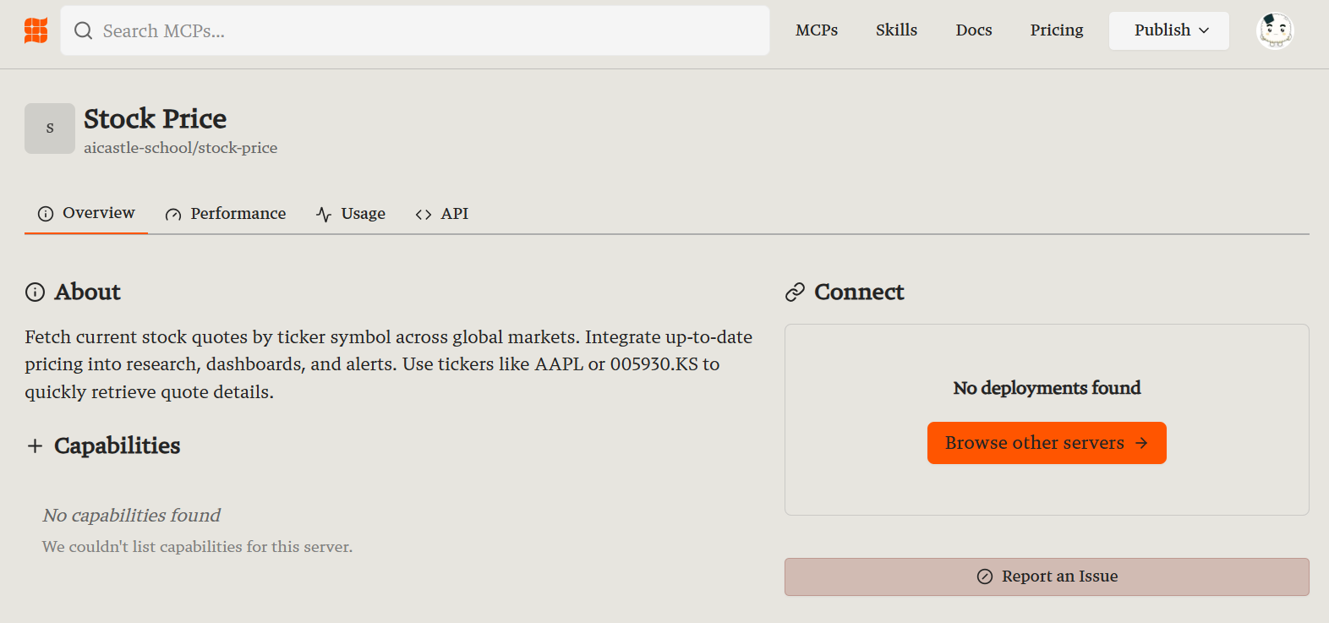Click the Report an Issue circle icon
Image resolution: width=1329 pixels, height=623 pixels.
(985, 577)
